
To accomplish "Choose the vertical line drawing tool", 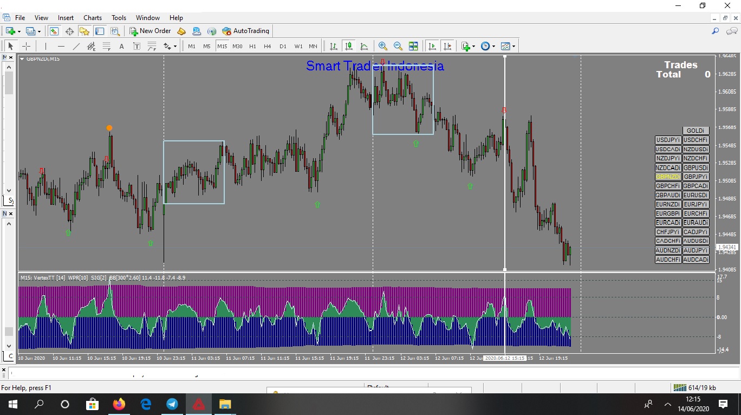I will [x=45, y=46].
